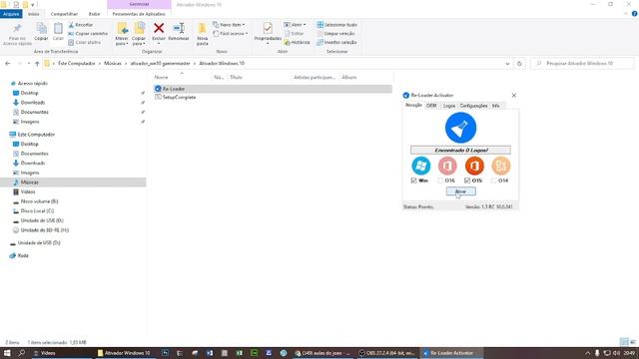The height and width of the screenshot is (359, 639).
Task: Switch to the Exibir ribbon tab
Action: 94,14
